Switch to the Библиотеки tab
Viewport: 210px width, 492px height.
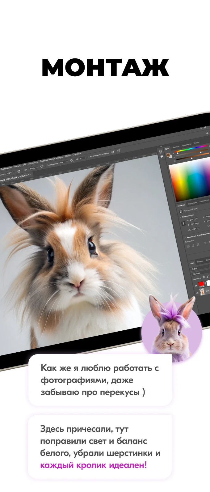click(x=204, y=201)
